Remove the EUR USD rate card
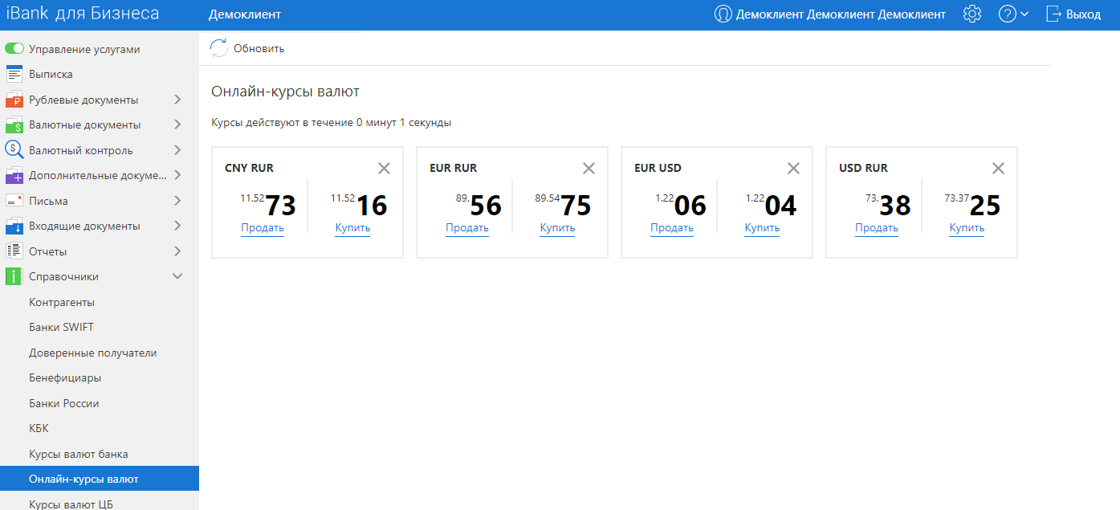This screenshot has width=1120, height=510. click(x=793, y=168)
